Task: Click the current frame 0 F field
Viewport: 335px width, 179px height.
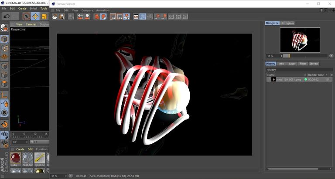Action: 20,142
